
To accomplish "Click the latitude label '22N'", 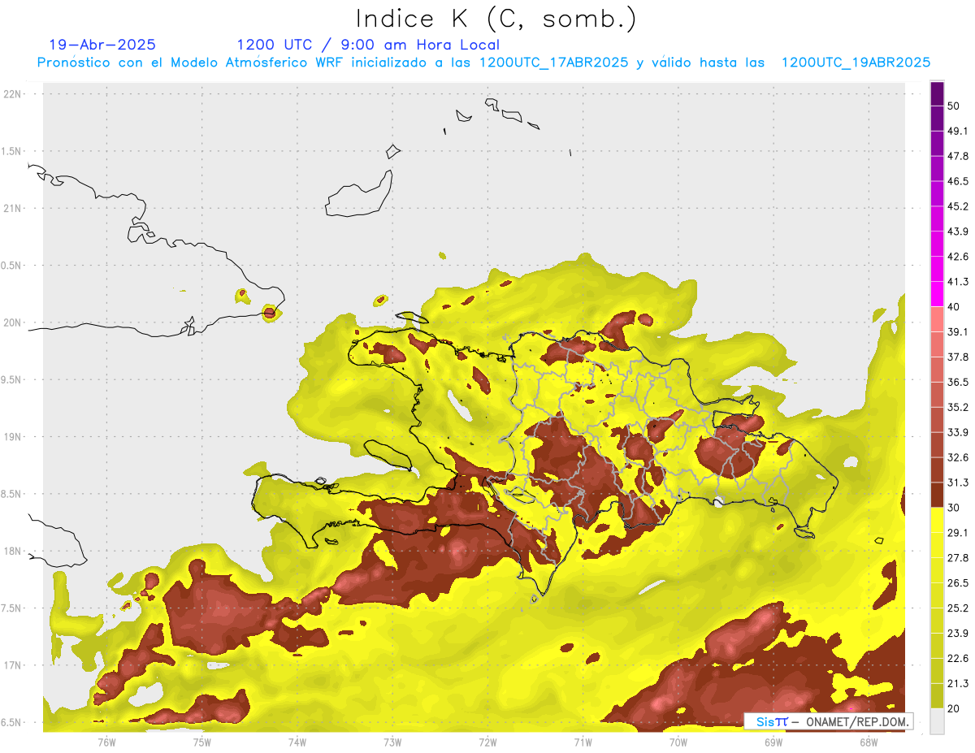I will (11, 94).
